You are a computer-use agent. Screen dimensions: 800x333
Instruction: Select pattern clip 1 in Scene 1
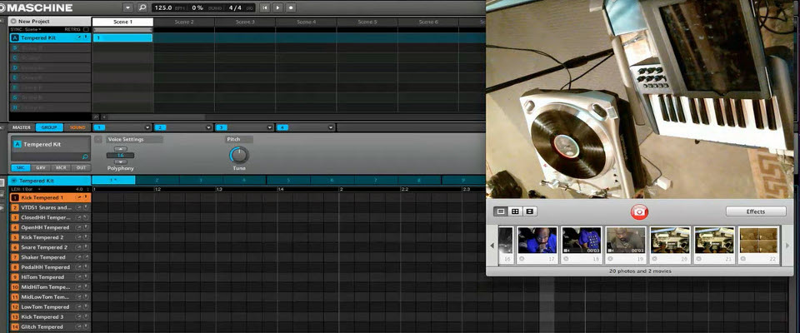coord(122,37)
